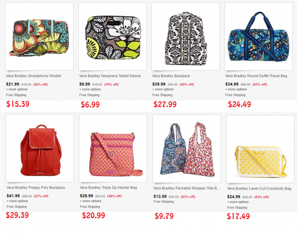Click the Vera Bradley Round Duffel Travel Bag title

click(256, 76)
